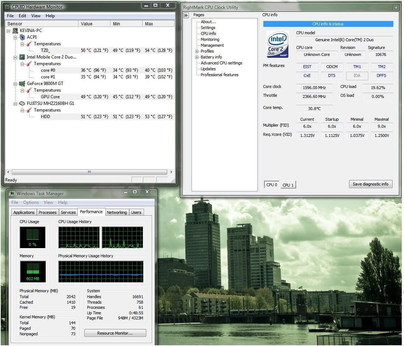Click the CPUID Hardware Monitor title icon
The width and height of the screenshot is (404, 346).
pyautogui.click(x=8, y=7)
